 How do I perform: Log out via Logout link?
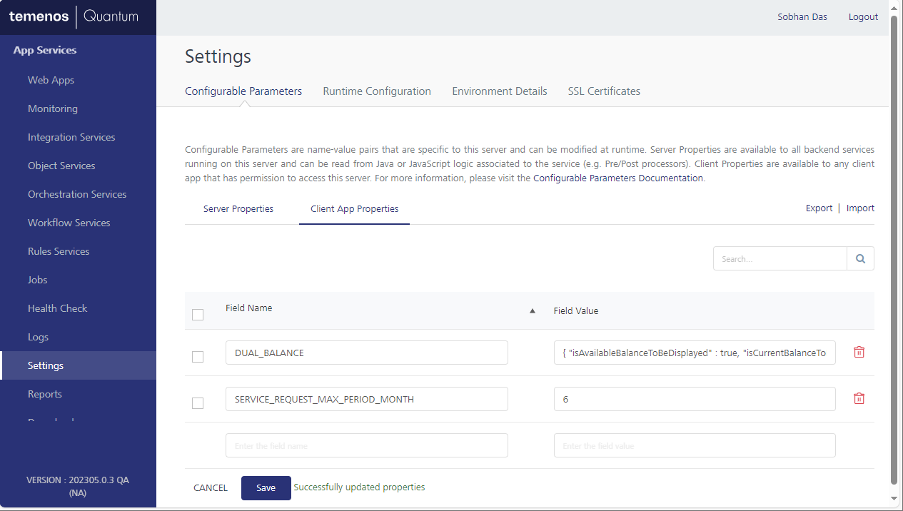tap(863, 17)
